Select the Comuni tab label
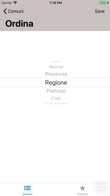The width and height of the screenshot is (110, 196). tap(28, 194)
